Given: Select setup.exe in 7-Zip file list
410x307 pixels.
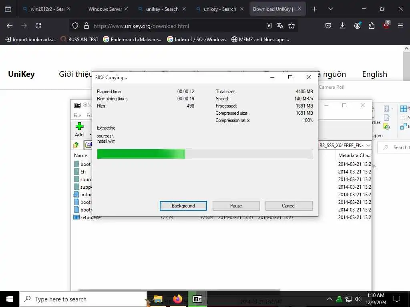Looking at the screenshot, I should click(87, 217).
